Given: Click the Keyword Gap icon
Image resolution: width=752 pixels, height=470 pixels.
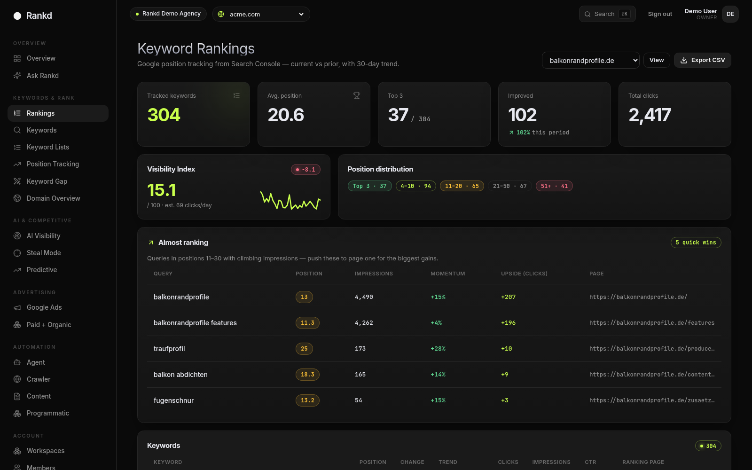Looking at the screenshot, I should tap(17, 181).
